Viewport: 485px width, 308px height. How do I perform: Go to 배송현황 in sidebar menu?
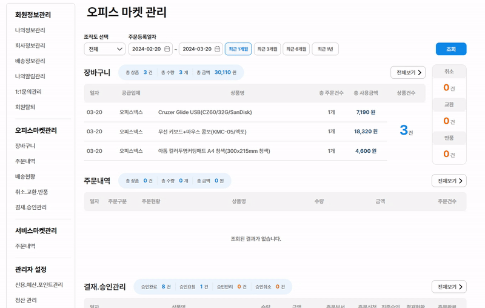tap(25, 176)
